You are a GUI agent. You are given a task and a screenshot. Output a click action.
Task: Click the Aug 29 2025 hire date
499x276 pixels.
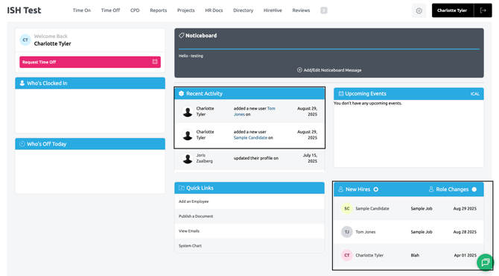click(465, 208)
